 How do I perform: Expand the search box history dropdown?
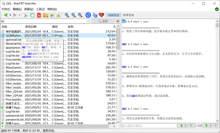pos(88,21)
